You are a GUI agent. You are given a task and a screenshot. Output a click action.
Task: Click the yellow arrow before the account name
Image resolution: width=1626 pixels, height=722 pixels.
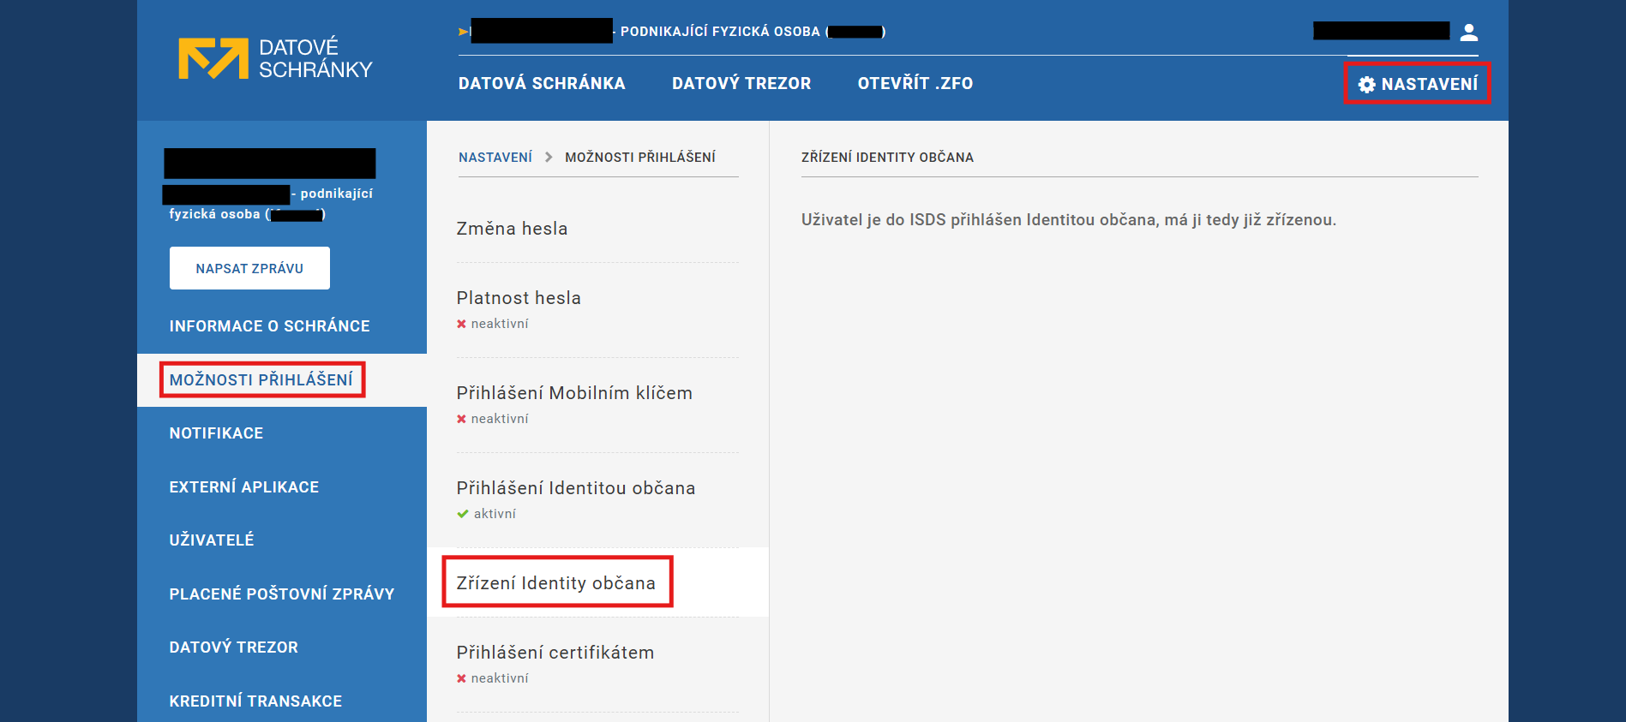coord(464,32)
